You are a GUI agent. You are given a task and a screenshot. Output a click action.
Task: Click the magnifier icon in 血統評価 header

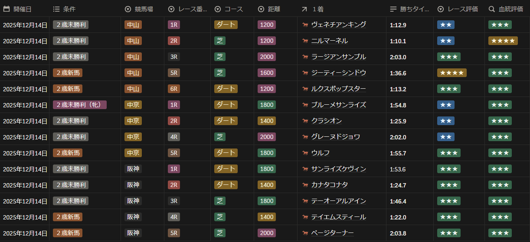[492, 9]
